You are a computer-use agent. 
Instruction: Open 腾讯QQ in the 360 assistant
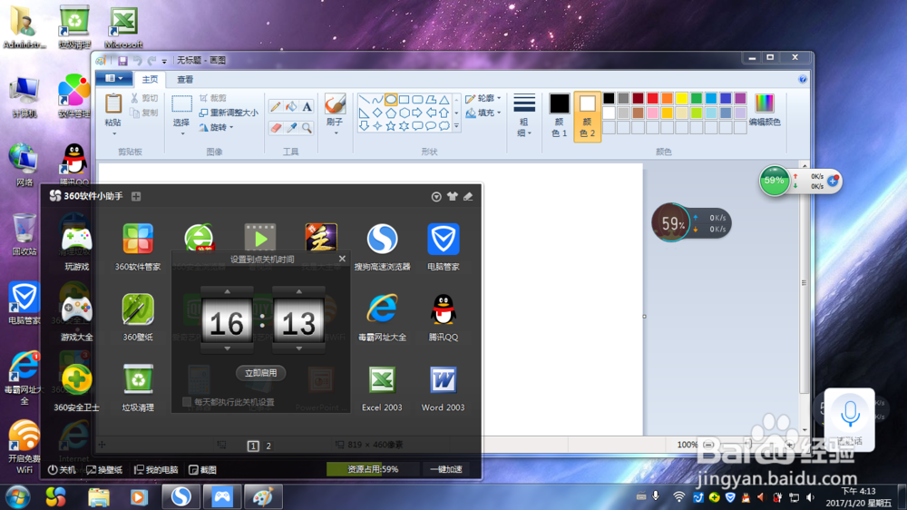tap(444, 318)
